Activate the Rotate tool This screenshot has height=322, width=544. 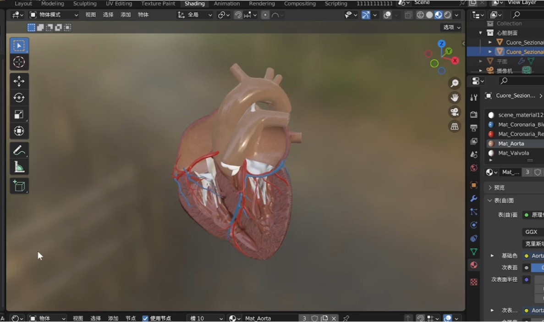19,98
